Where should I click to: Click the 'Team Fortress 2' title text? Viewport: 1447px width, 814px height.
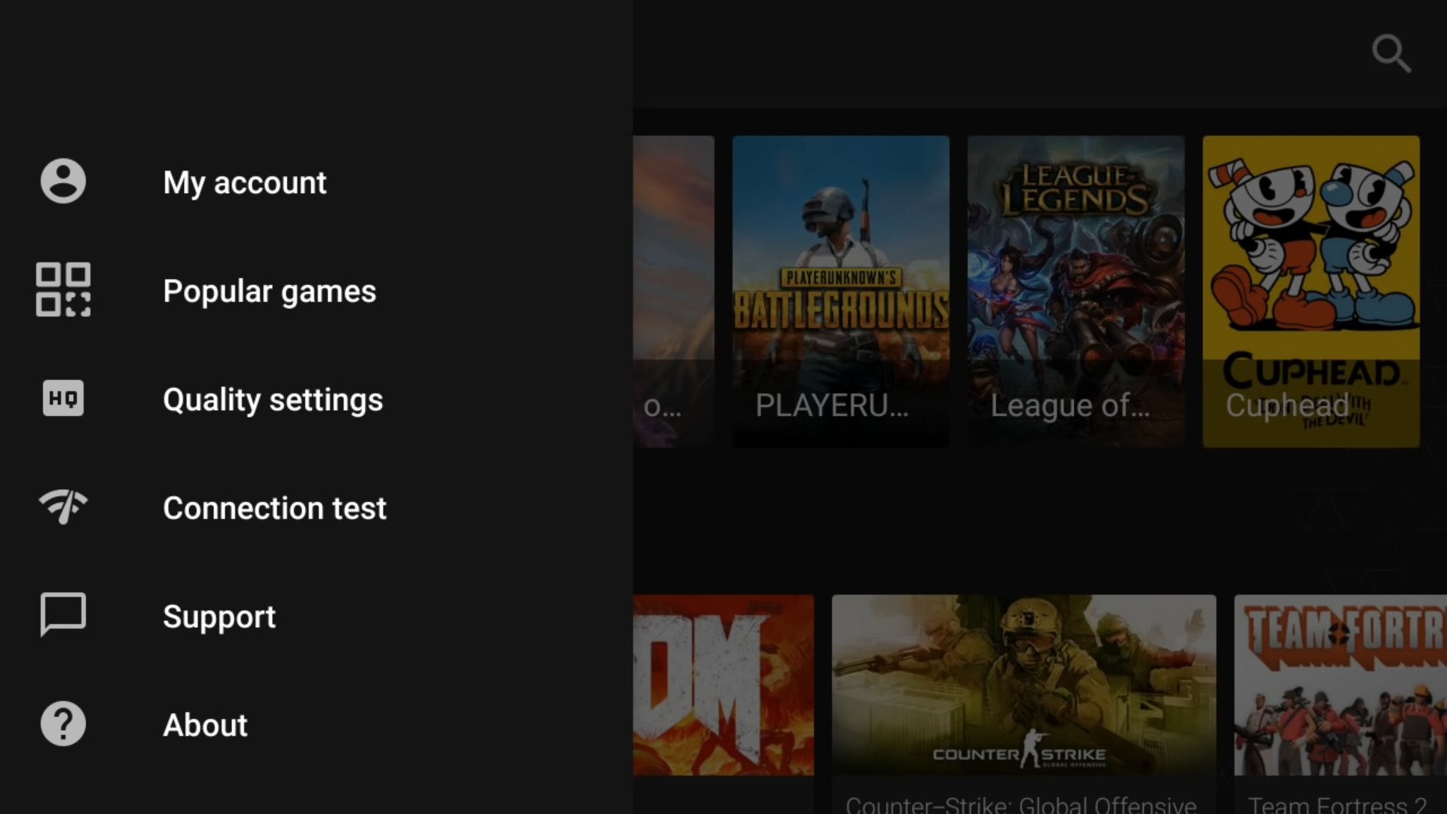pyautogui.click(x=1338, y=804)
